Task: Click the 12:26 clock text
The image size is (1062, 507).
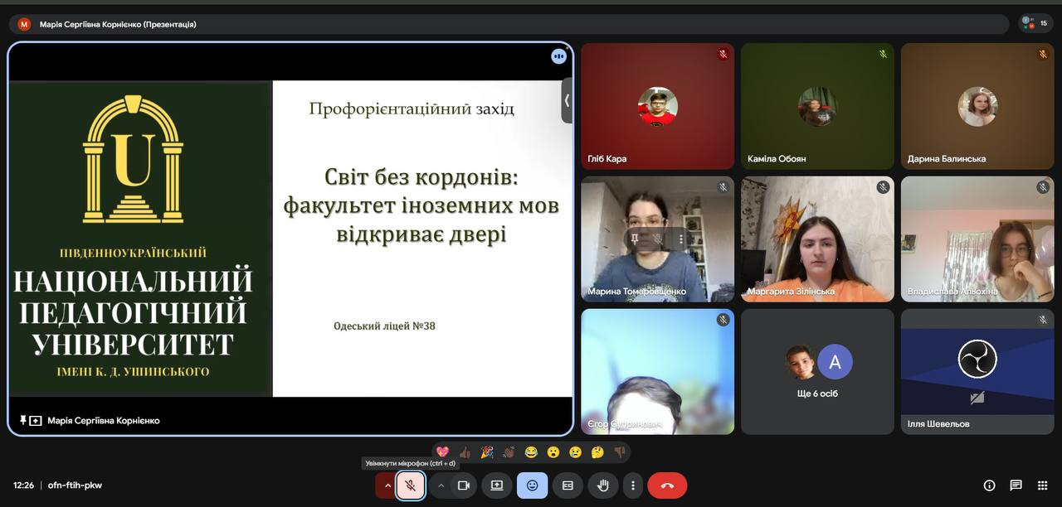Action: [x=23, y=485]
